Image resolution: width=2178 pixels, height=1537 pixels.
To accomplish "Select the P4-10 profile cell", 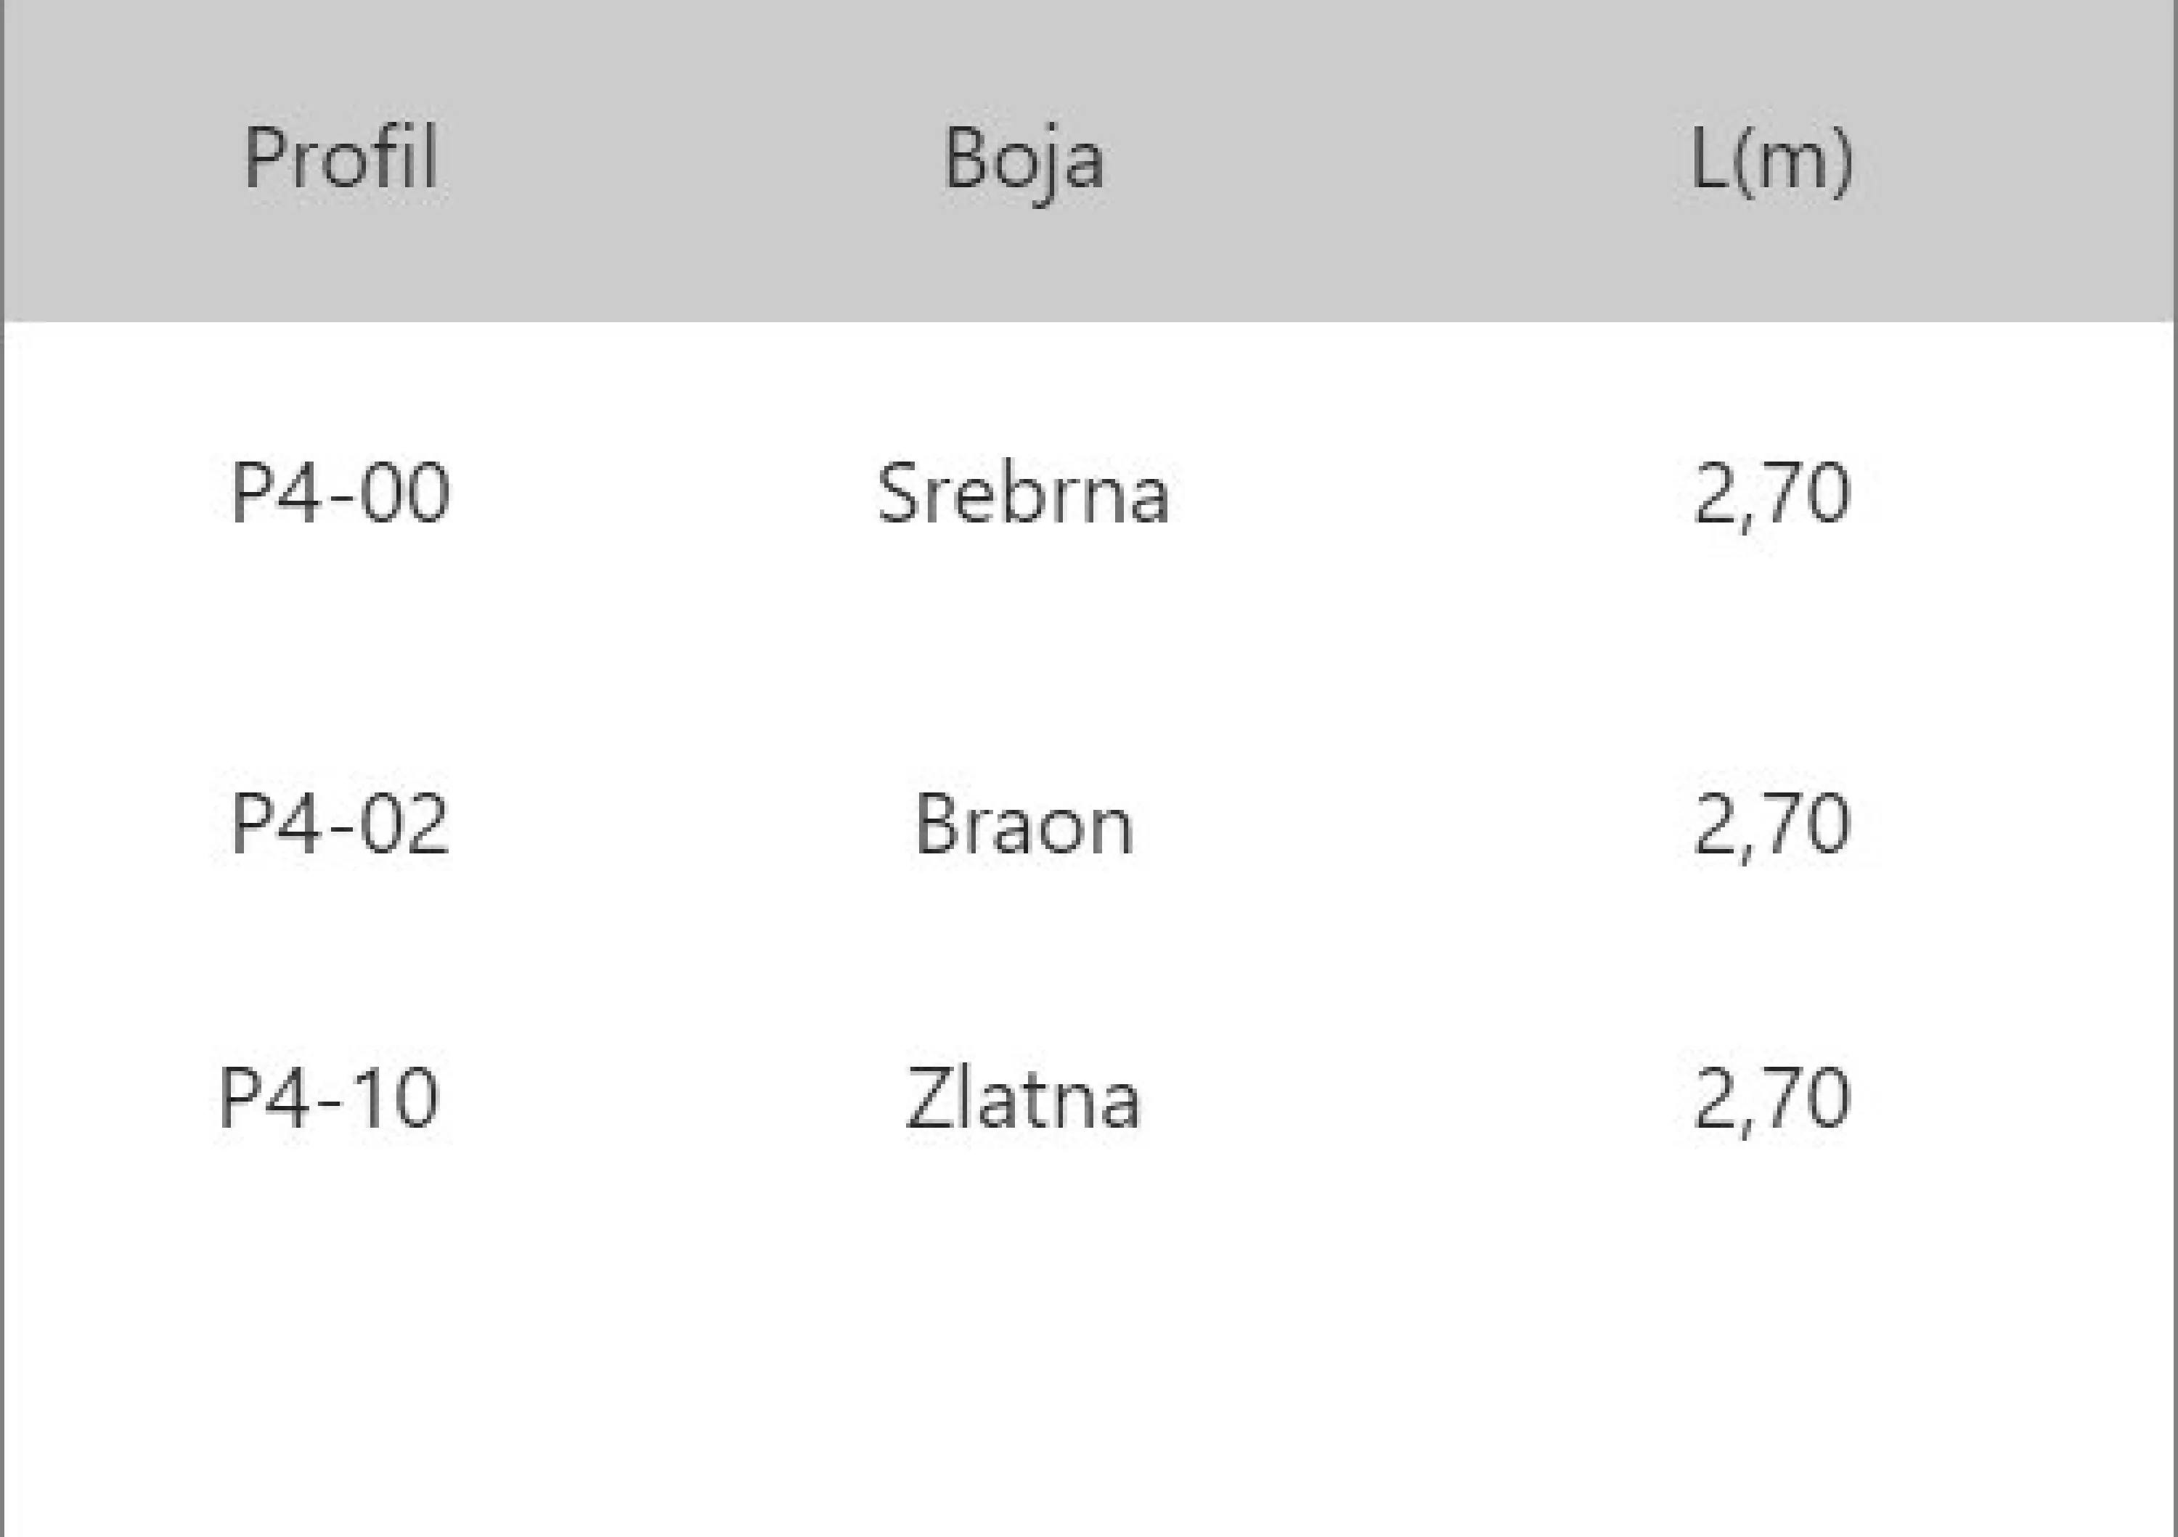I will click(x=328, y=1097).
